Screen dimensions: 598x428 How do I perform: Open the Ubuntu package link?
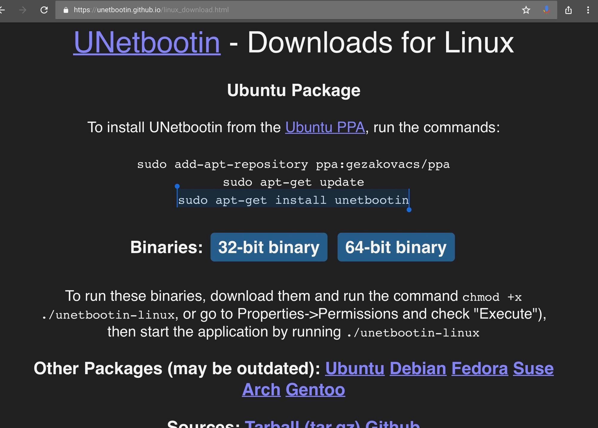tap(355, 368)
